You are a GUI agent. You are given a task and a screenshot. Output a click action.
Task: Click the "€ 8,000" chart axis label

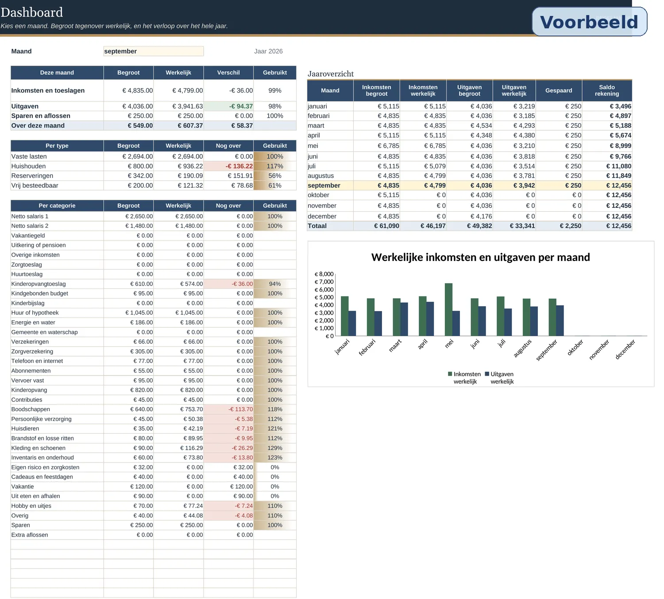[x=324, y=274]
